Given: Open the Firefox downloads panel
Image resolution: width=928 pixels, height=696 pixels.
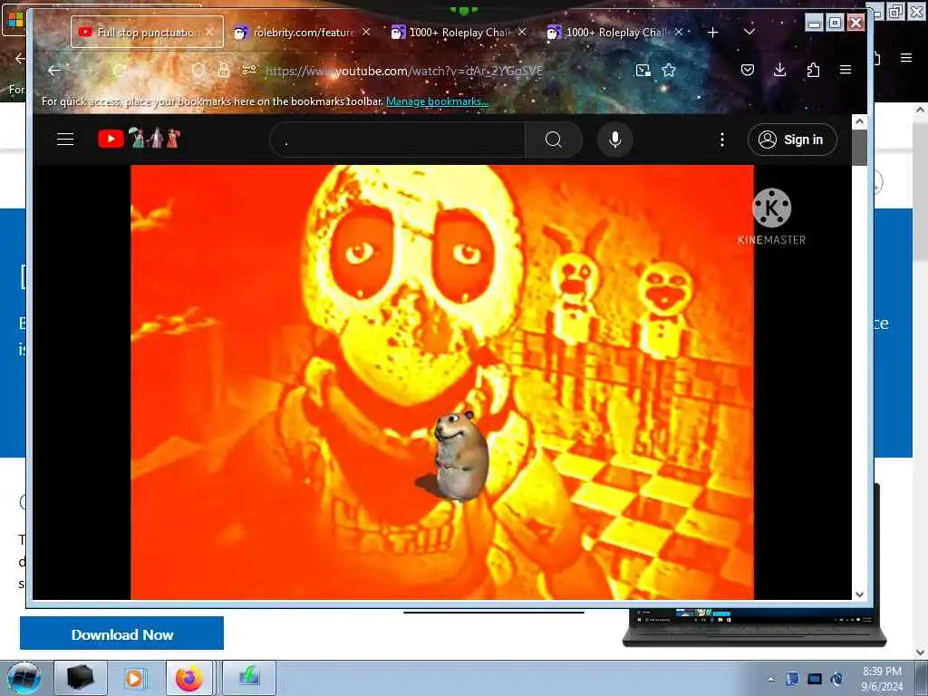Looking at the screenshot, I should tap(780, 71).
